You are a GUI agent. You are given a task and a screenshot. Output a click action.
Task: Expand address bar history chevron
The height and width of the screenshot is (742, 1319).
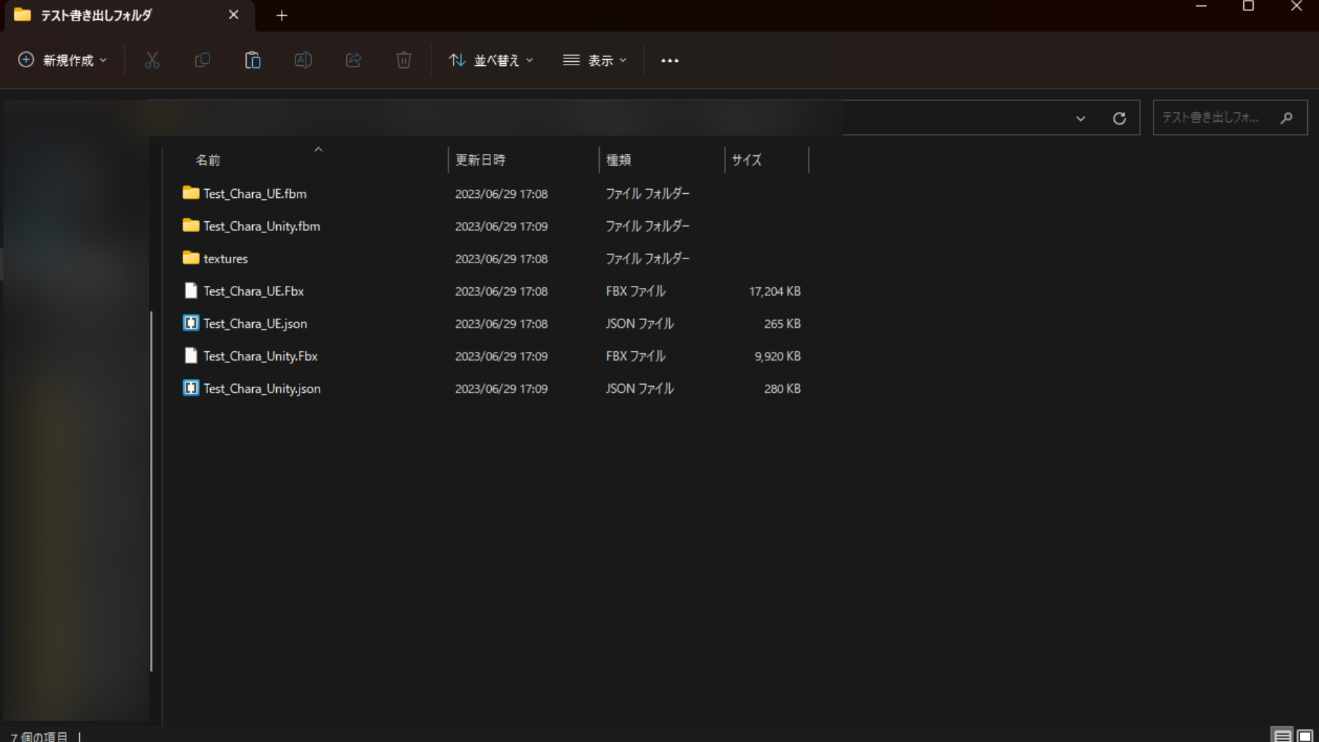[1081, 118]
